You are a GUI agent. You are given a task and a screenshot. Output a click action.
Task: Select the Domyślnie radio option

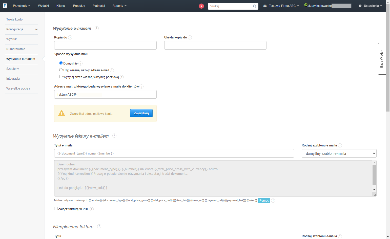(x=61, y=63)
